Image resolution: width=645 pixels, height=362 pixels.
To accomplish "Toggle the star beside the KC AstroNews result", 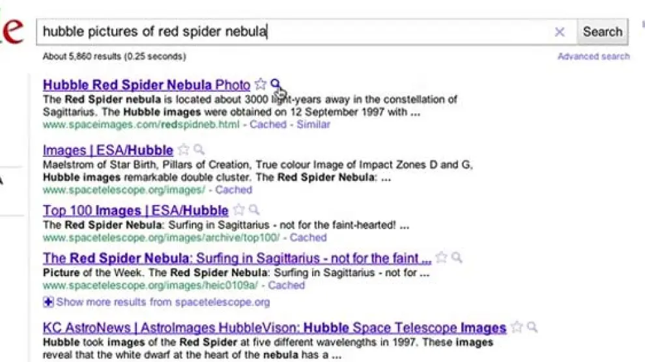I will [x=517, y=327].
